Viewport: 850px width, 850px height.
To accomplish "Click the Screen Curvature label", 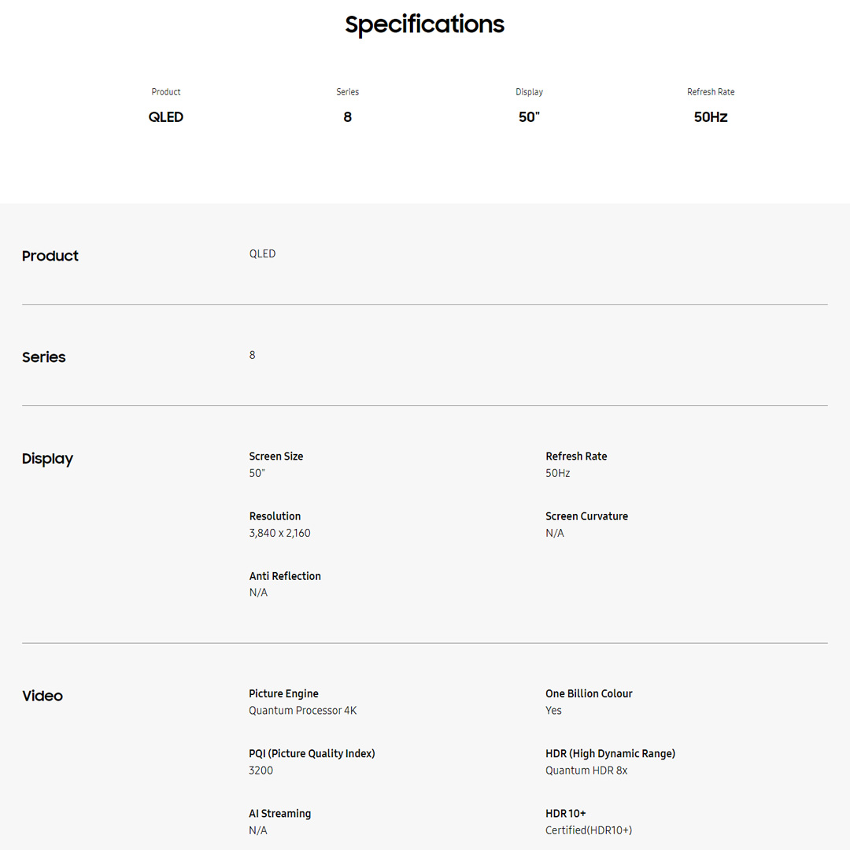I will (586, 516).
